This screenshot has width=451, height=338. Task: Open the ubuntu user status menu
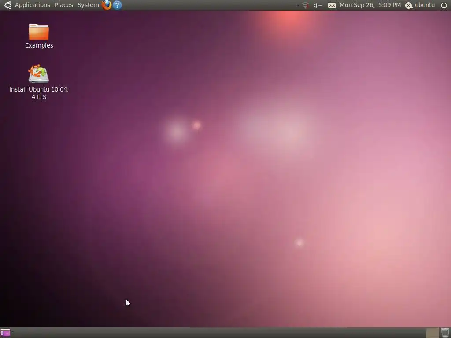point(420,5)
